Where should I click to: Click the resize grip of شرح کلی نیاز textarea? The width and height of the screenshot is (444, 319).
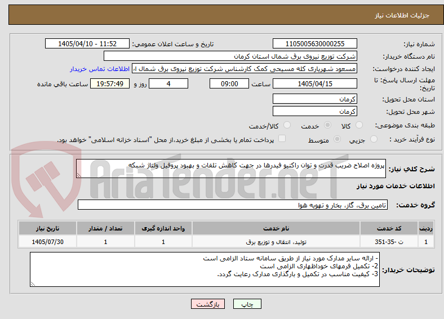coord(79,175)
